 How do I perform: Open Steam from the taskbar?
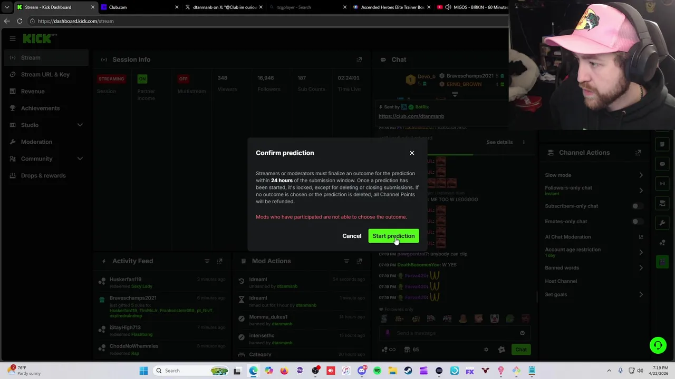[408, 371]
